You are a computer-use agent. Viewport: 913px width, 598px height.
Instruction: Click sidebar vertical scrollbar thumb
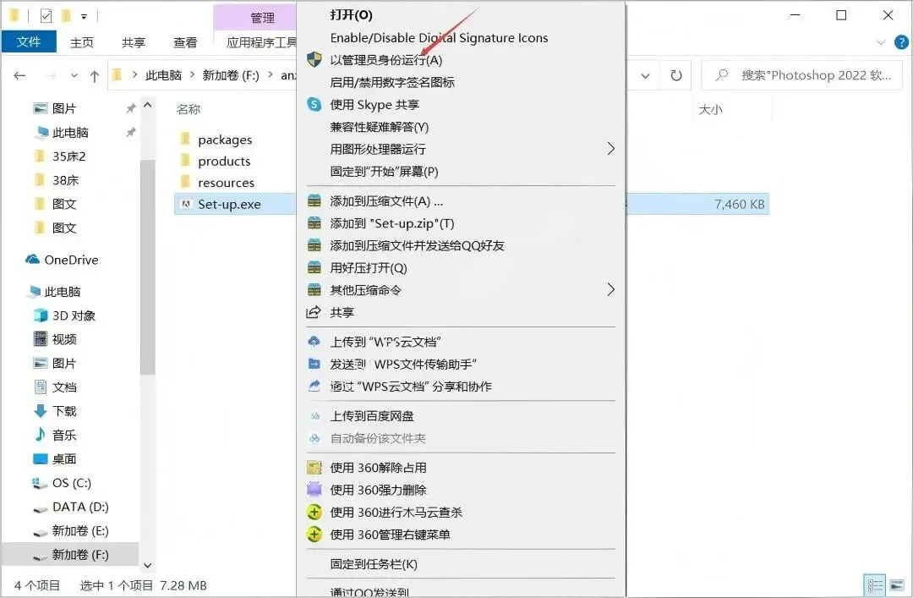click(147, 266)
